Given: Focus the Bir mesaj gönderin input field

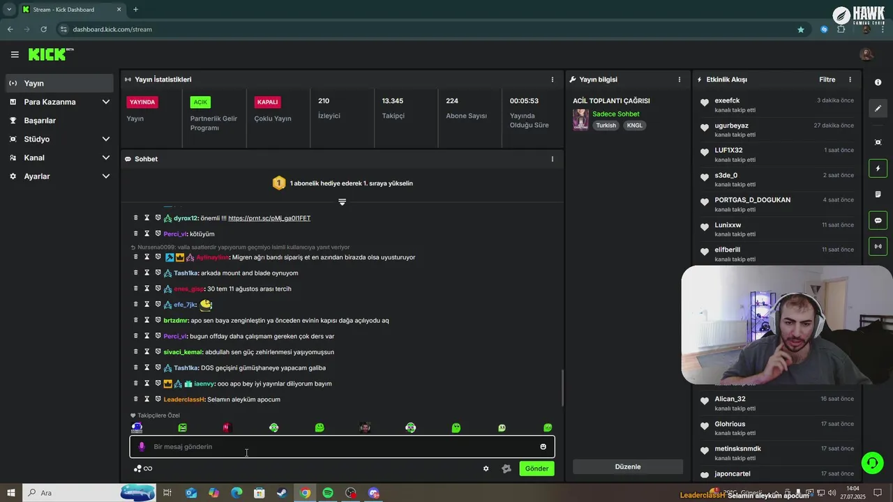Looking at the screenshot, I should tap(342, 447).
